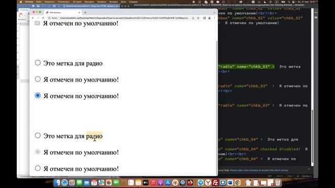Open the HTML language dropdown in the Brackets status bar
Screen dimensions: 335x188
click(x=290, y=177)
